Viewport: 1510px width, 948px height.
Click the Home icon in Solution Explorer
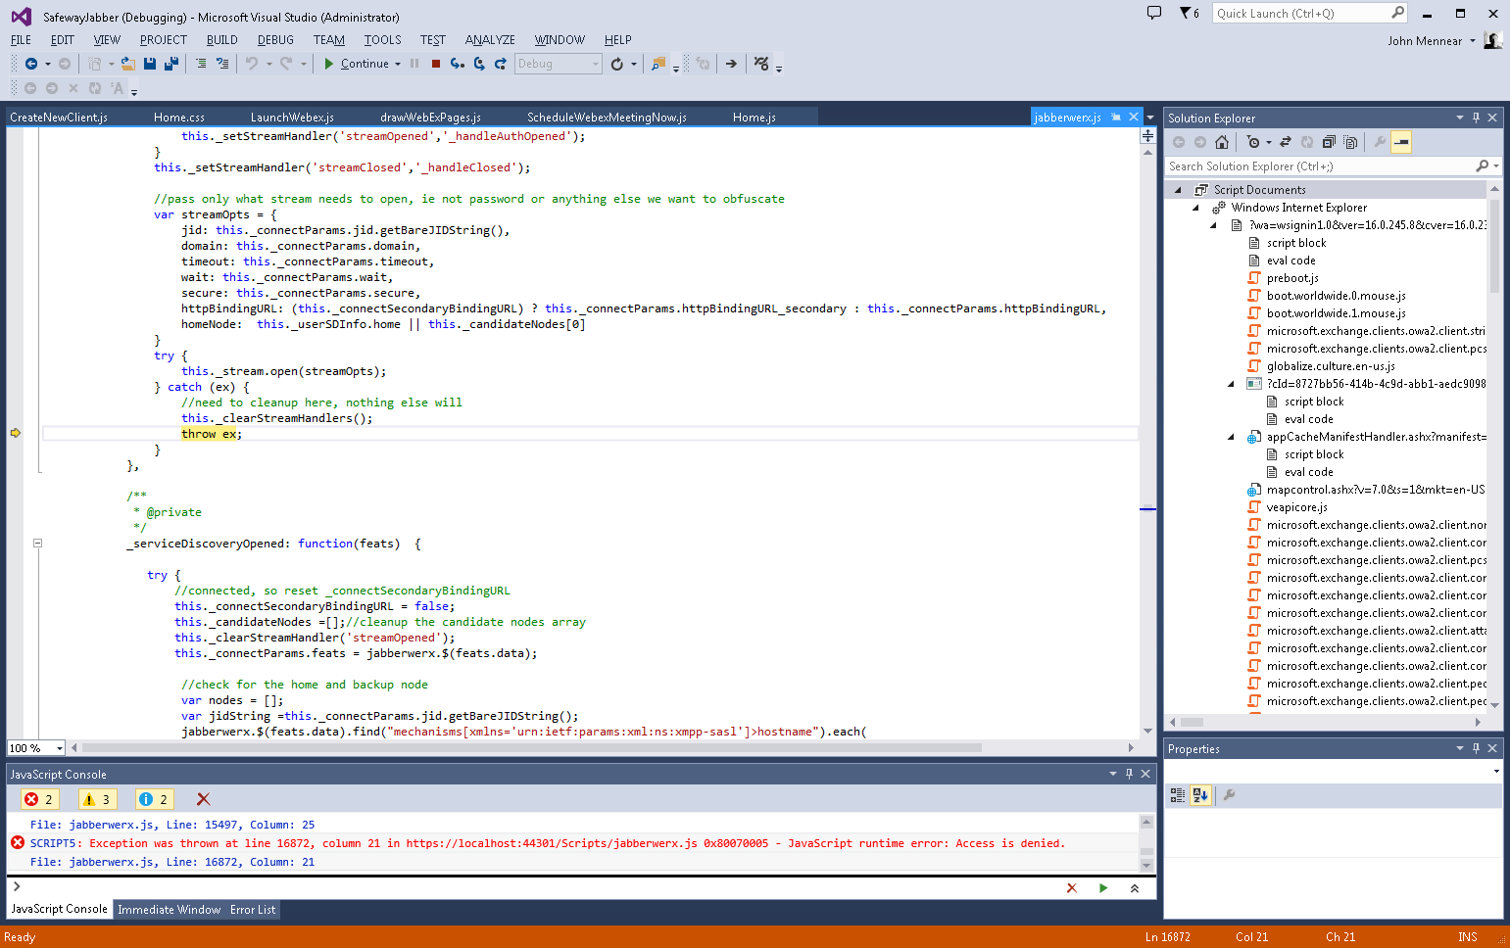[1222, 142]
